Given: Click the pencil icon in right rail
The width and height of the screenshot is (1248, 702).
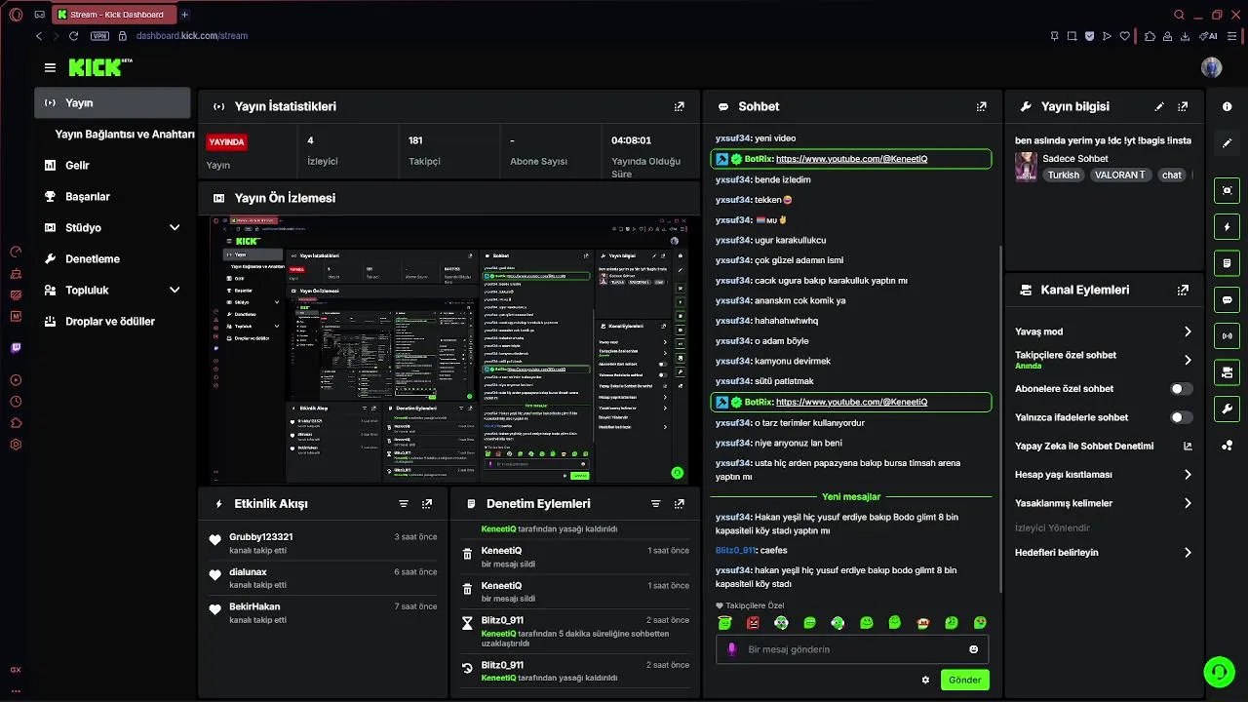Looking at the screenshot, I should pos(1227,143).
